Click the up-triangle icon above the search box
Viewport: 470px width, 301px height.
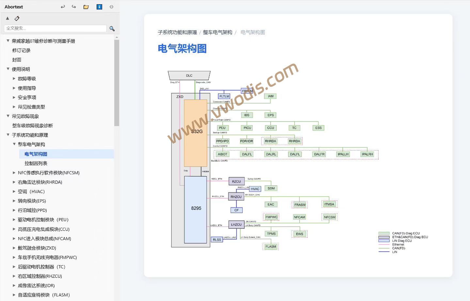tap(8, 18)
